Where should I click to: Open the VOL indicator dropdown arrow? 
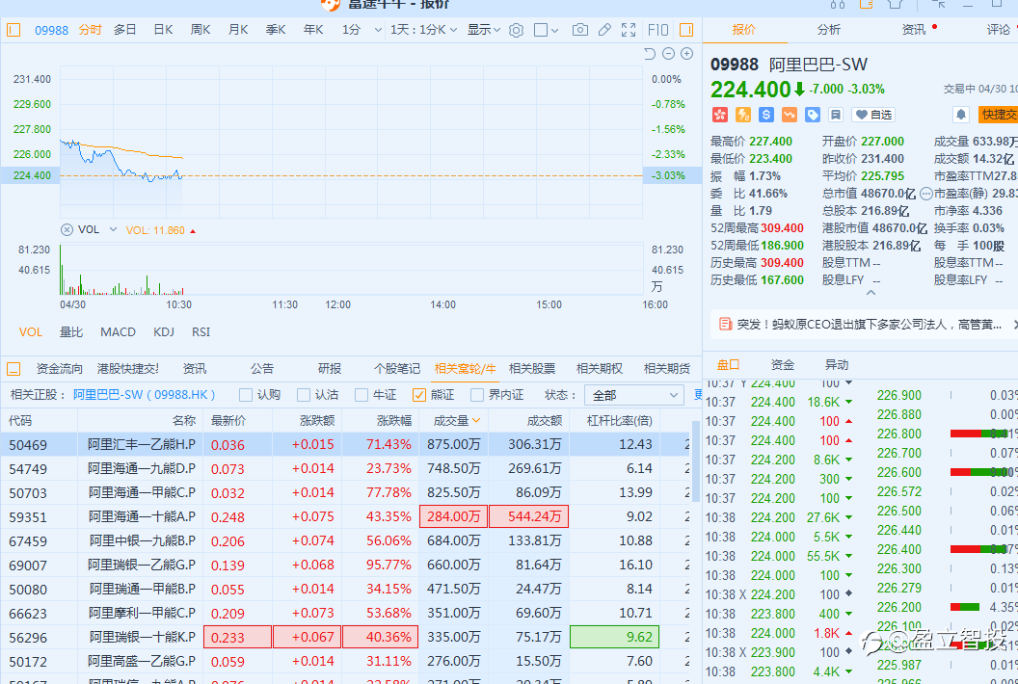tap(113, 229)
